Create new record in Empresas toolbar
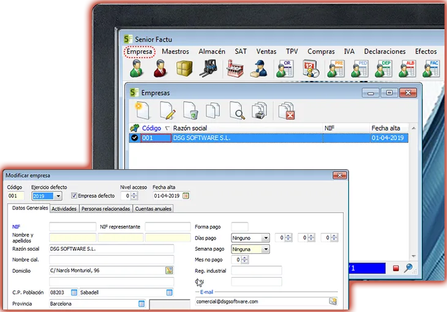This screenshot has width=447, height=312. (x=142, y=110)
